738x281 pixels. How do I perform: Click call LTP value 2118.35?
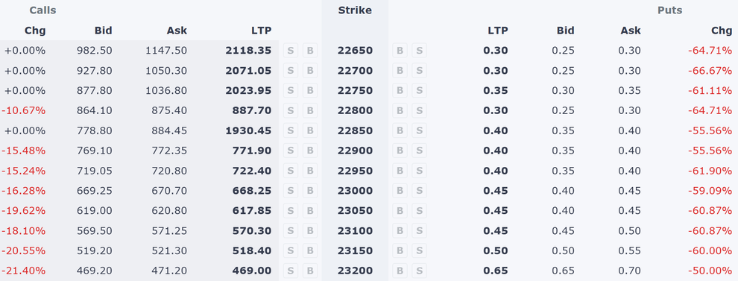click(248, 51)
